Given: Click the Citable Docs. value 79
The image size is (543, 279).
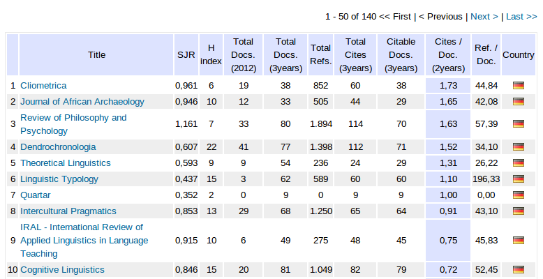Looking at the screenshot, I should (401, 269).
